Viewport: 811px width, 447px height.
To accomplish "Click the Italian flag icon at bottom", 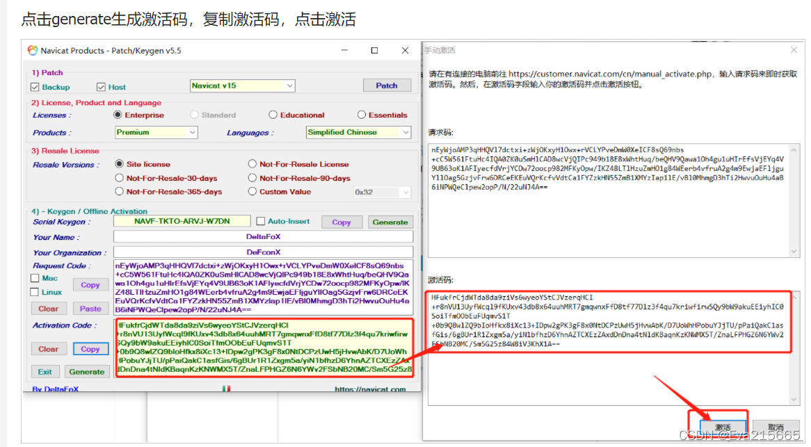I will (x=227, y=389).
